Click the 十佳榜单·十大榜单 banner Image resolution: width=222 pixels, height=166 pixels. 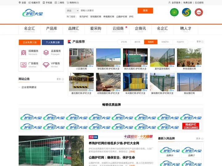[138, 137]
